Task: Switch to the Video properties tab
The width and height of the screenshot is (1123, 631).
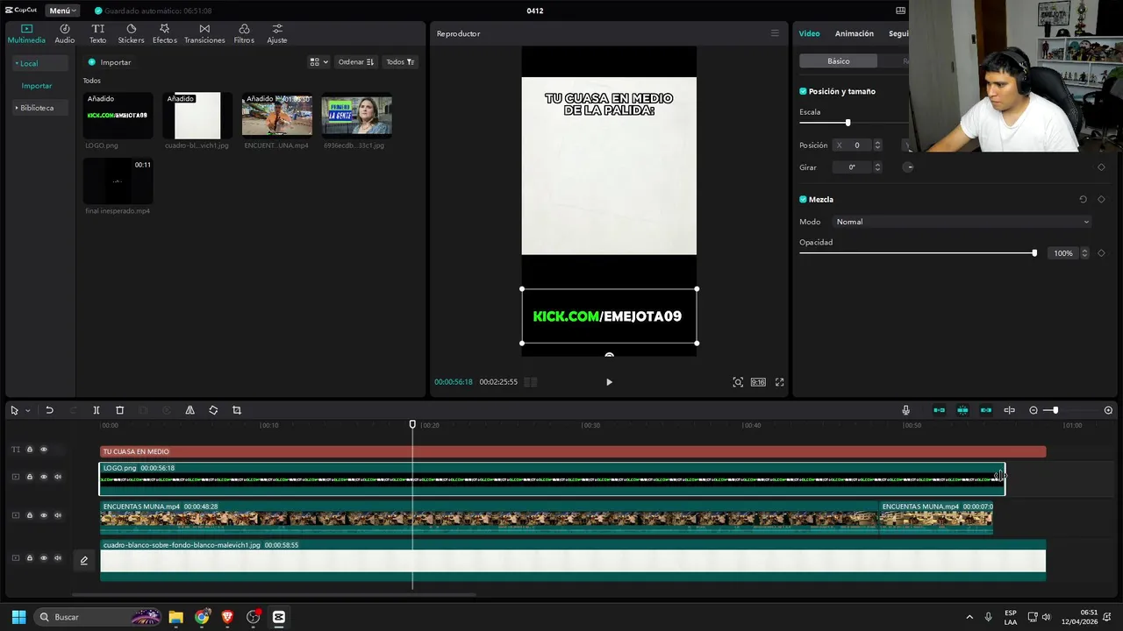Action: pos(809,33)
